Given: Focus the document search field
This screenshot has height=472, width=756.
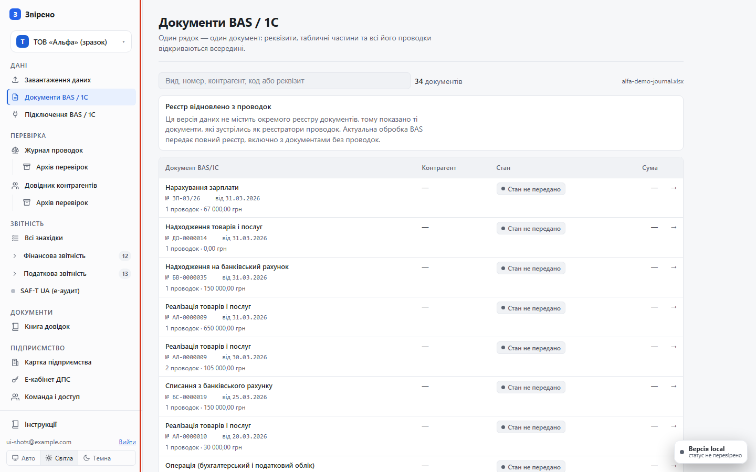Looking at the screenshot, I should click(285, 81).
